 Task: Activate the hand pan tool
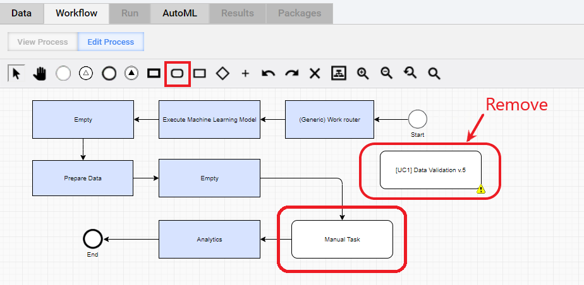tap(40, 74)
